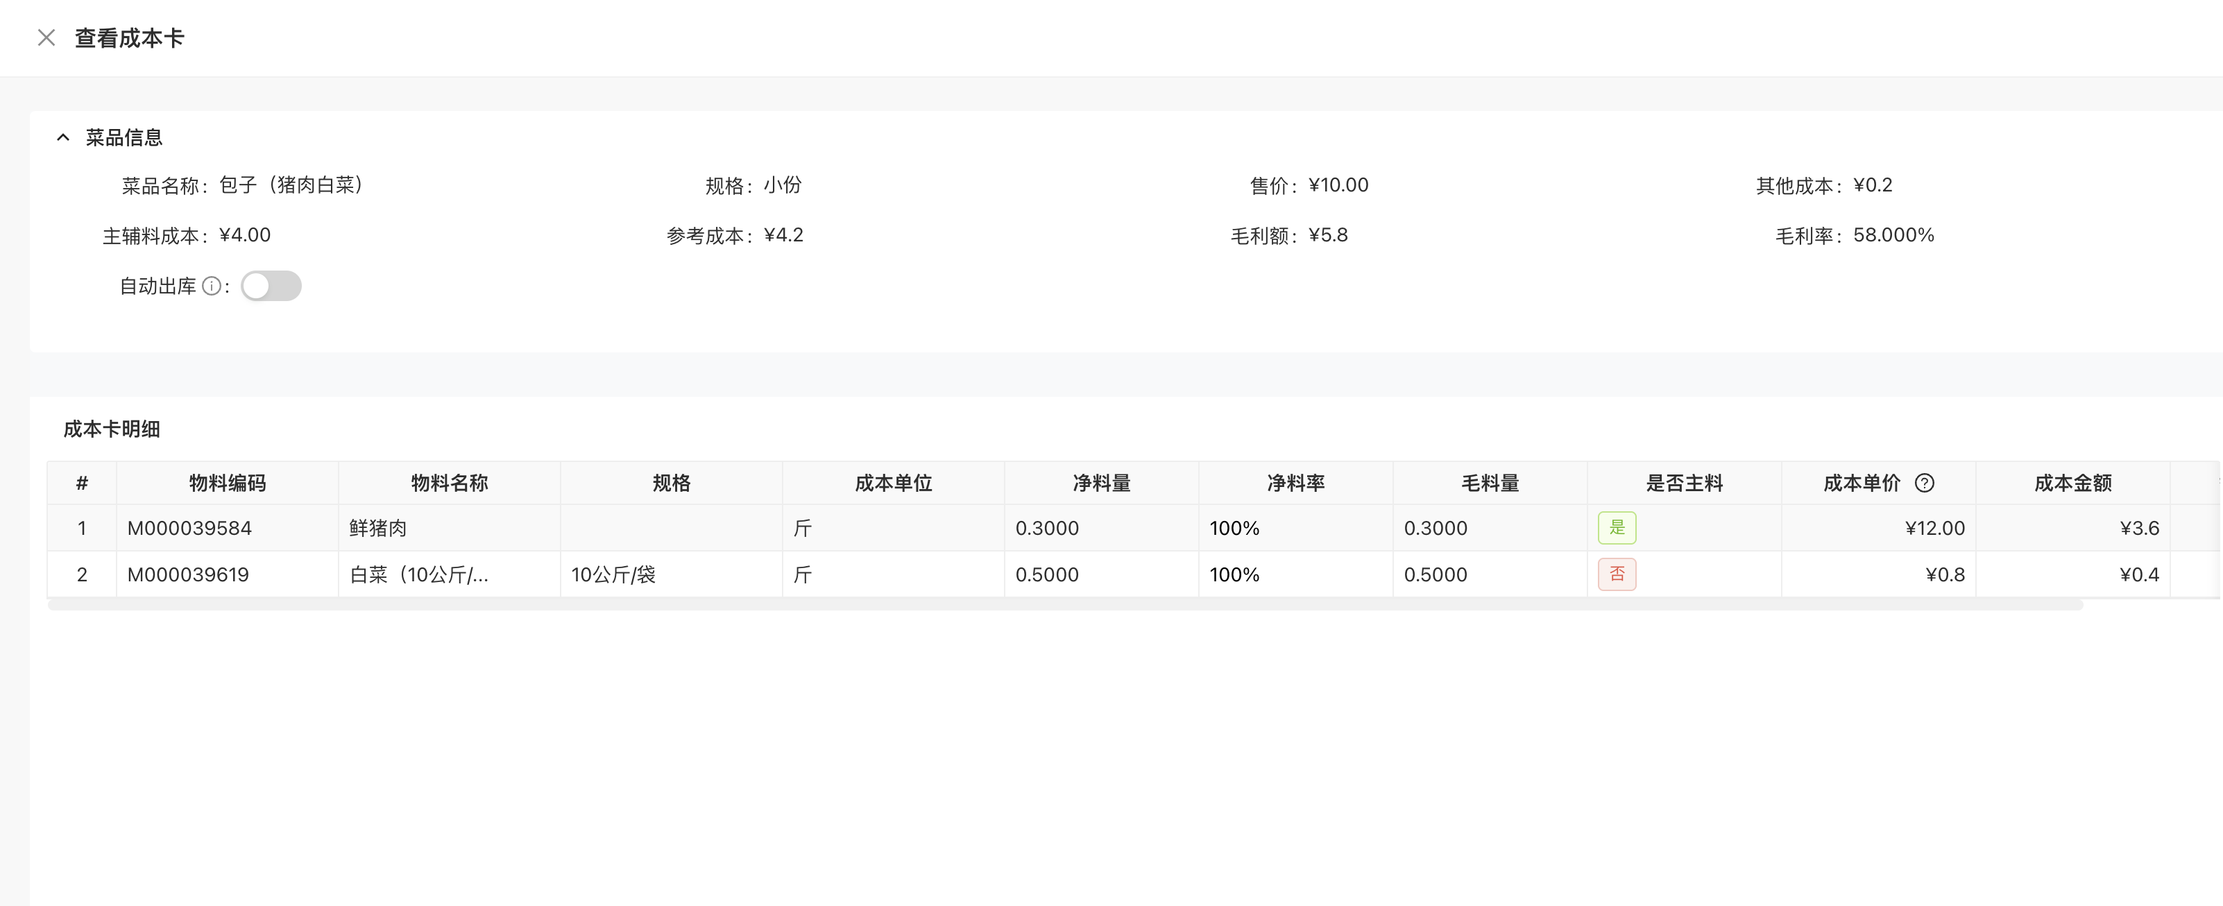Screen dimensions: 2223x906
Task: Collapse the 菜品信息 section chevron
Action: 63,137
